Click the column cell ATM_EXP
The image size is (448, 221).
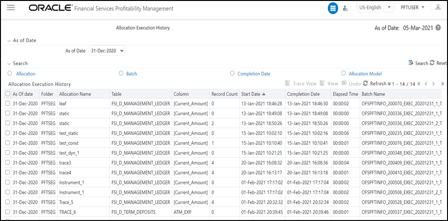pyautogui.click(x=182, y=212)
